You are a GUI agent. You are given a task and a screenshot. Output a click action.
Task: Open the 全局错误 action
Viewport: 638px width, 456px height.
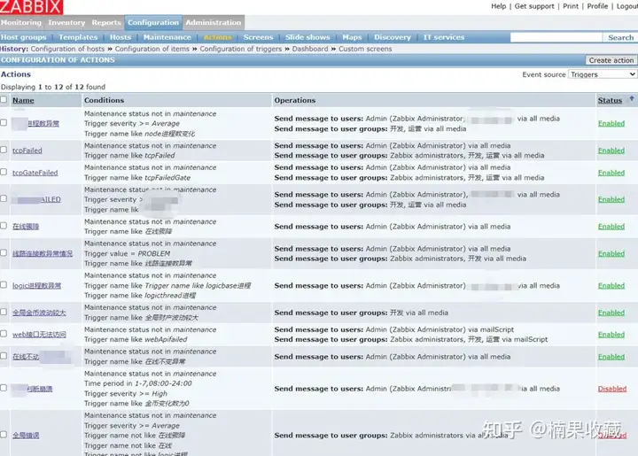26,436
